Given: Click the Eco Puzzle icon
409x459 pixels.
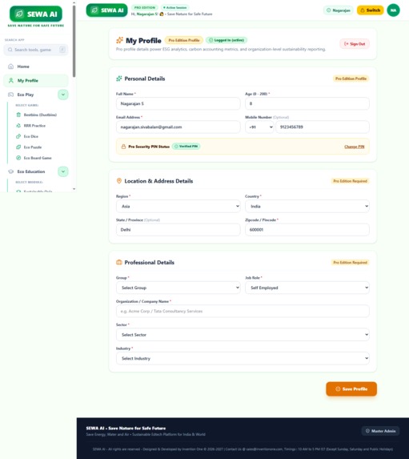Looking at the screenshot, I should coord(18,147).
